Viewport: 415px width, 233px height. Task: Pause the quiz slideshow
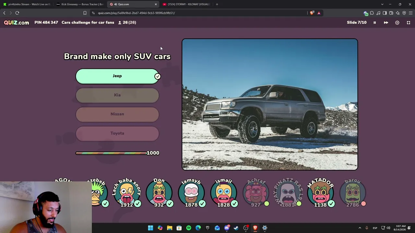pyautogui.click(x=374, y=23)
